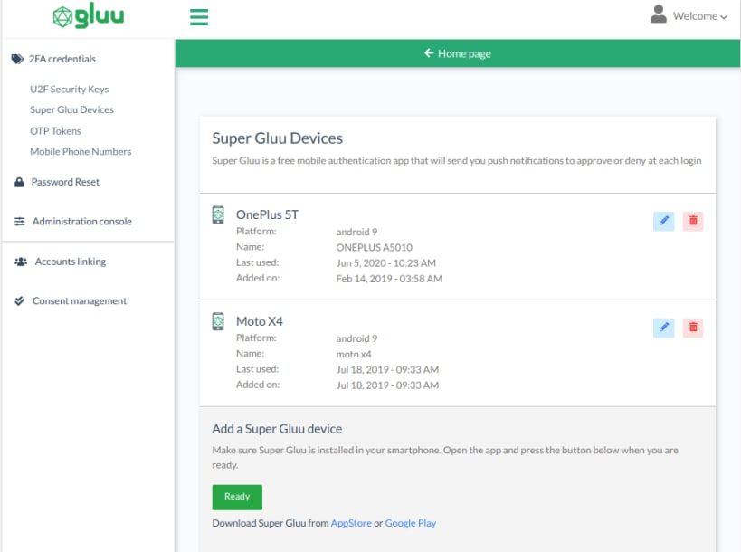The image size is (741, 552).
Task: Click the ONEPLUS A5010 name value
Action: pyautogui.click(x=375, y=247)
